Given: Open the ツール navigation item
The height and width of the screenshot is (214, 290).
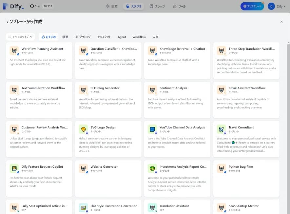Looking at the screenshot, I should point(179,6).
